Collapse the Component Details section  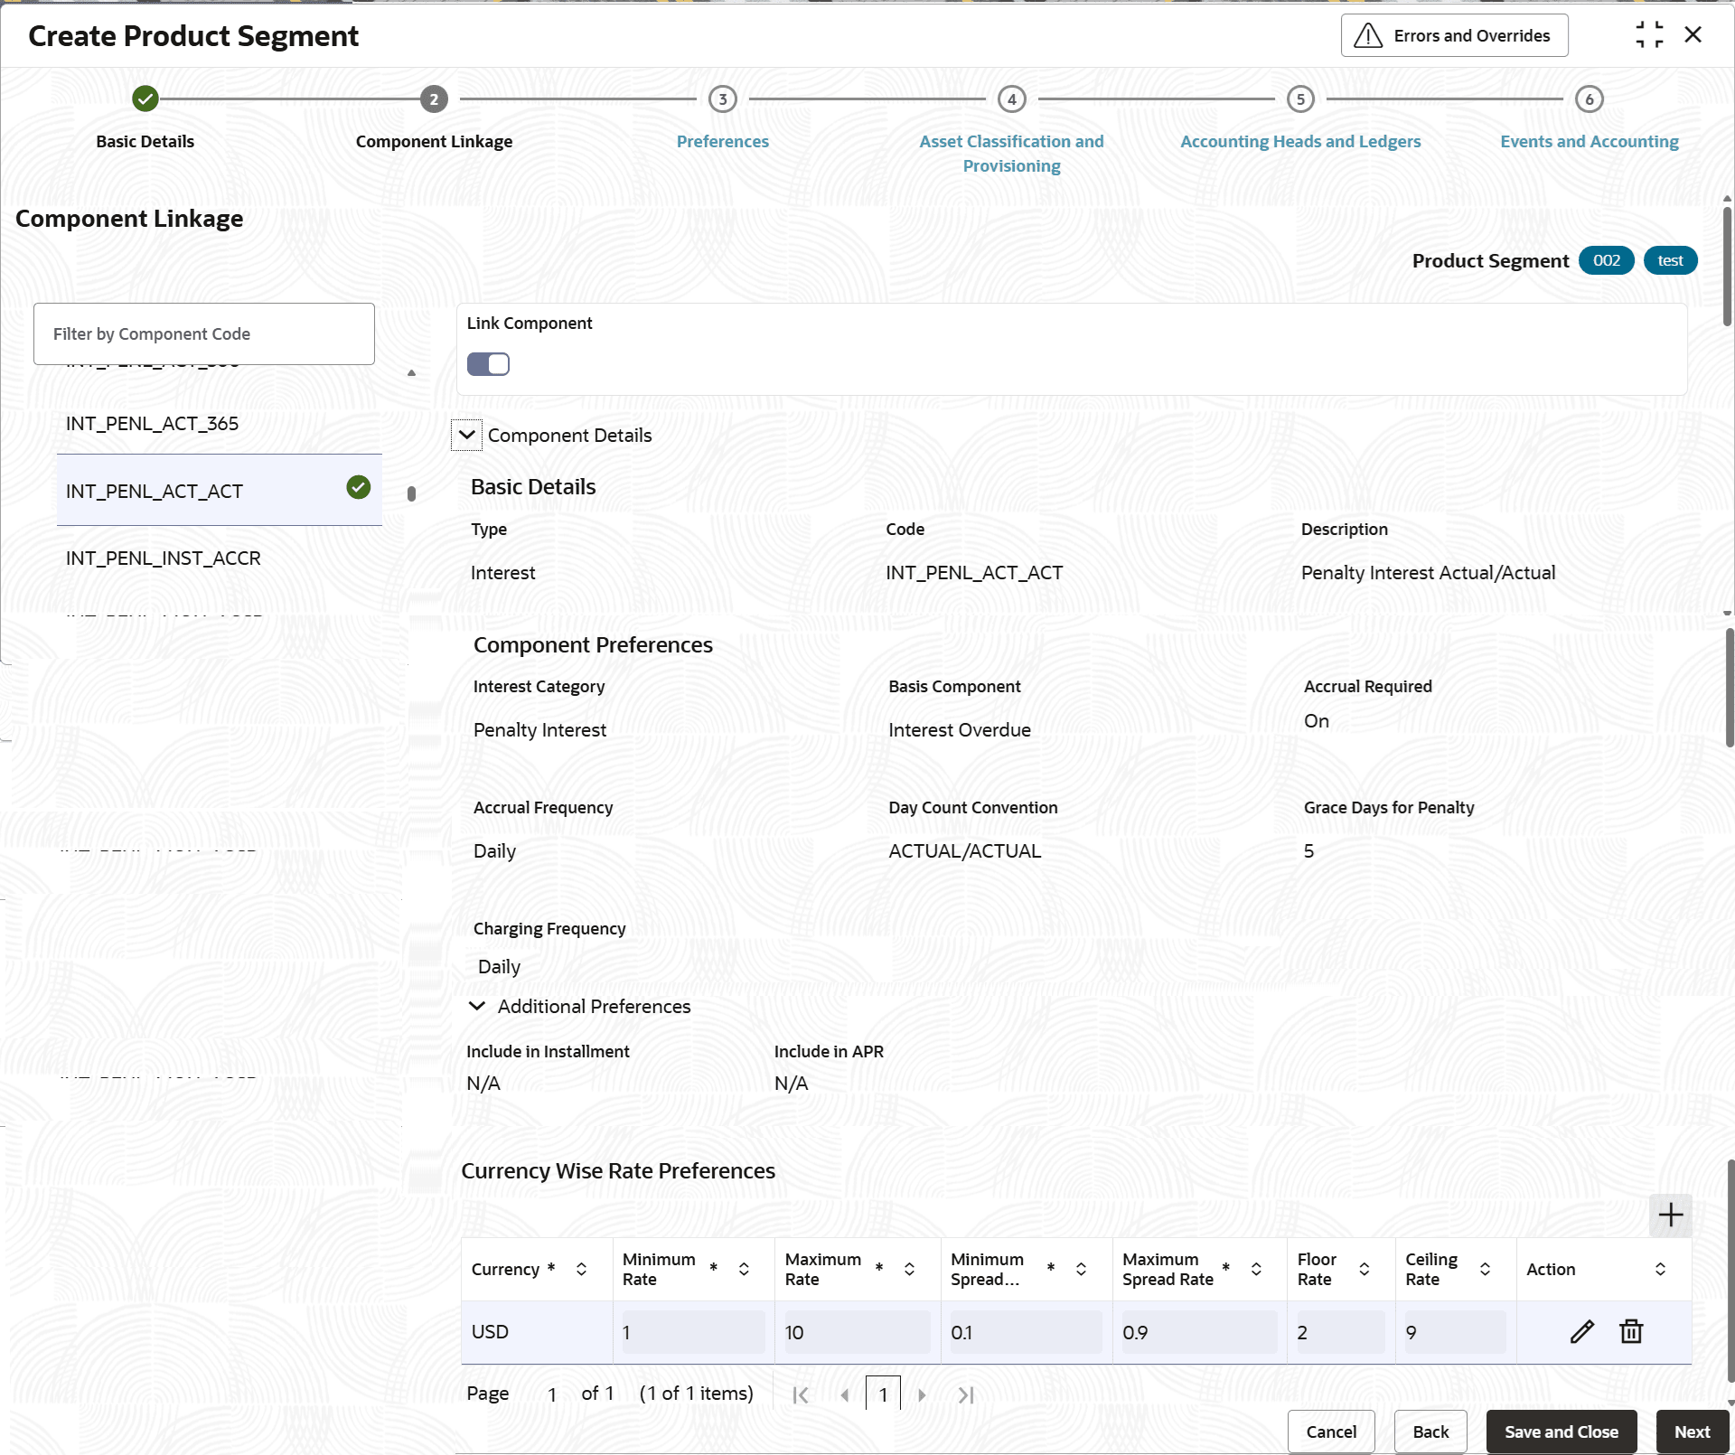(466, 435)
